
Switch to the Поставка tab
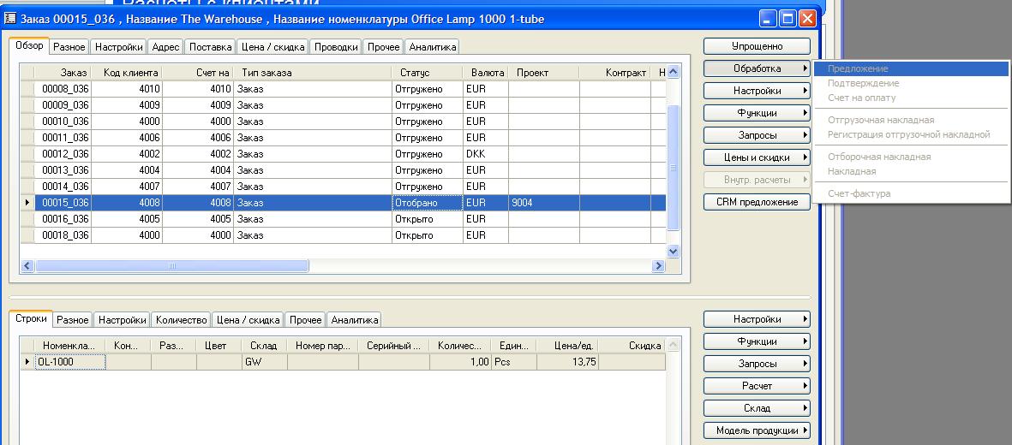coord(210,47)
